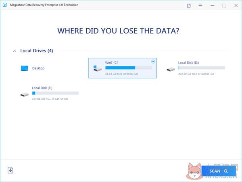
Task: Open the import scan status icon
Action: tap(10, 170)
